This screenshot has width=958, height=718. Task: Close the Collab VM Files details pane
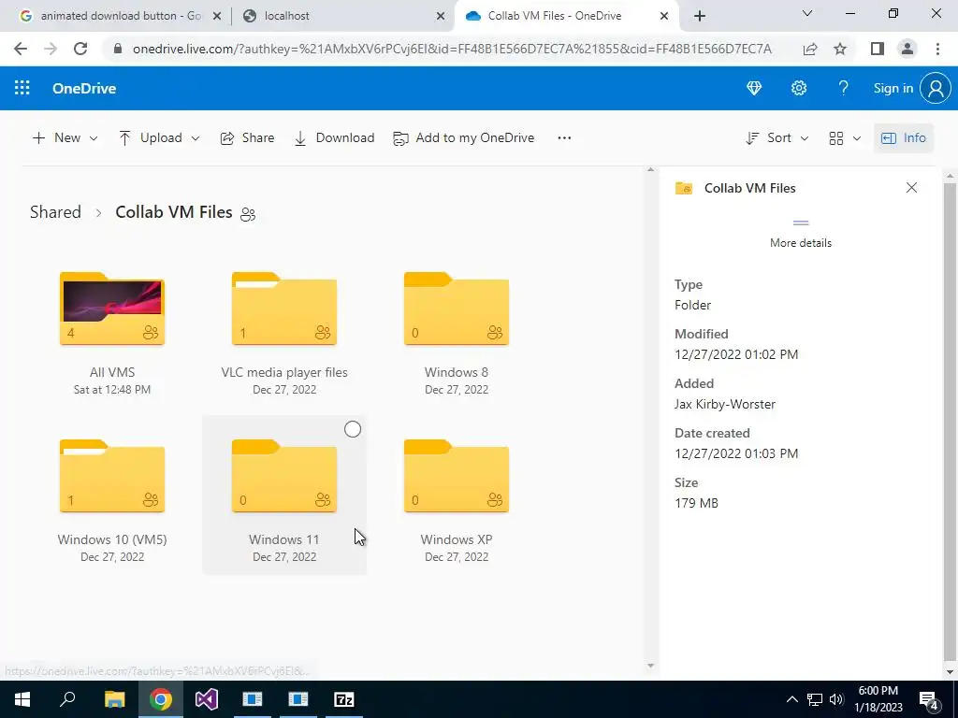pos(911,187)
